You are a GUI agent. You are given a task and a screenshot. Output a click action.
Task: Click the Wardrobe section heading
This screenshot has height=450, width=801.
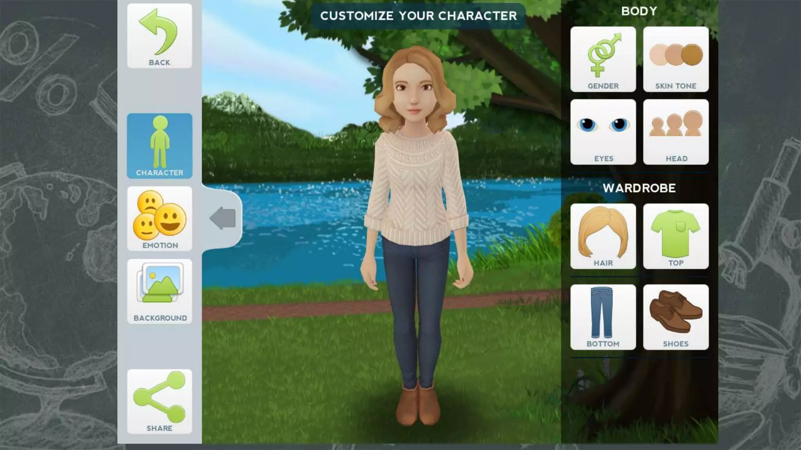coord(639,188)
